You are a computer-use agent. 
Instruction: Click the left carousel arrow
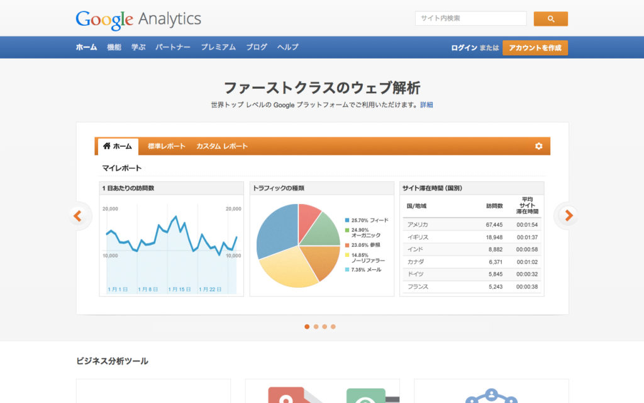coord(79,215)
